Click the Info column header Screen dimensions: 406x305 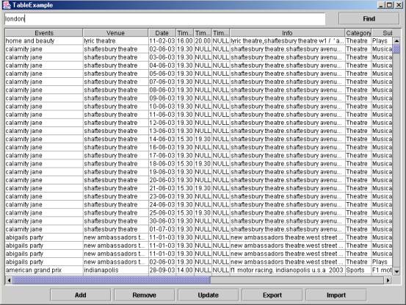[x=287, y=33]
